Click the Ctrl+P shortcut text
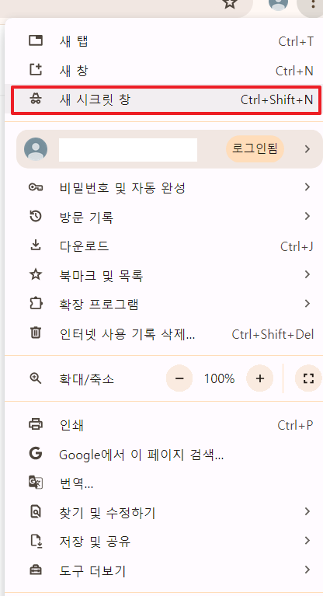This screenshot has width=323, height=596. (296, 424)
